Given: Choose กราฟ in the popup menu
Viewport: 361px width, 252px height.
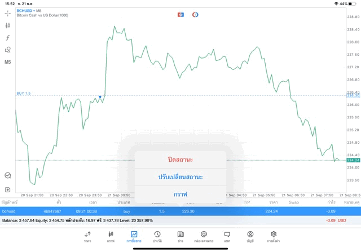Looking at the screenshot, I should (180, 194).
